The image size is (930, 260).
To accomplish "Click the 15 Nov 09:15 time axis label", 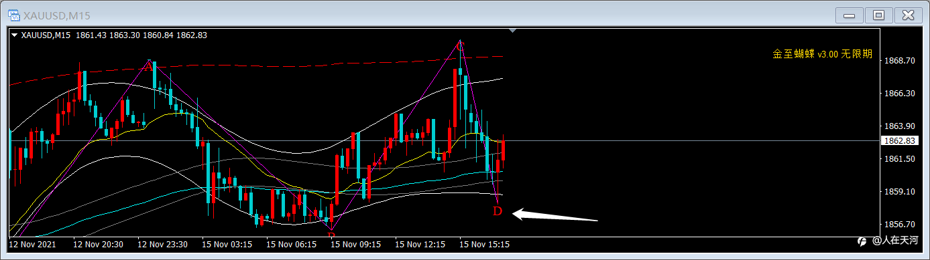I will [355, 245].
